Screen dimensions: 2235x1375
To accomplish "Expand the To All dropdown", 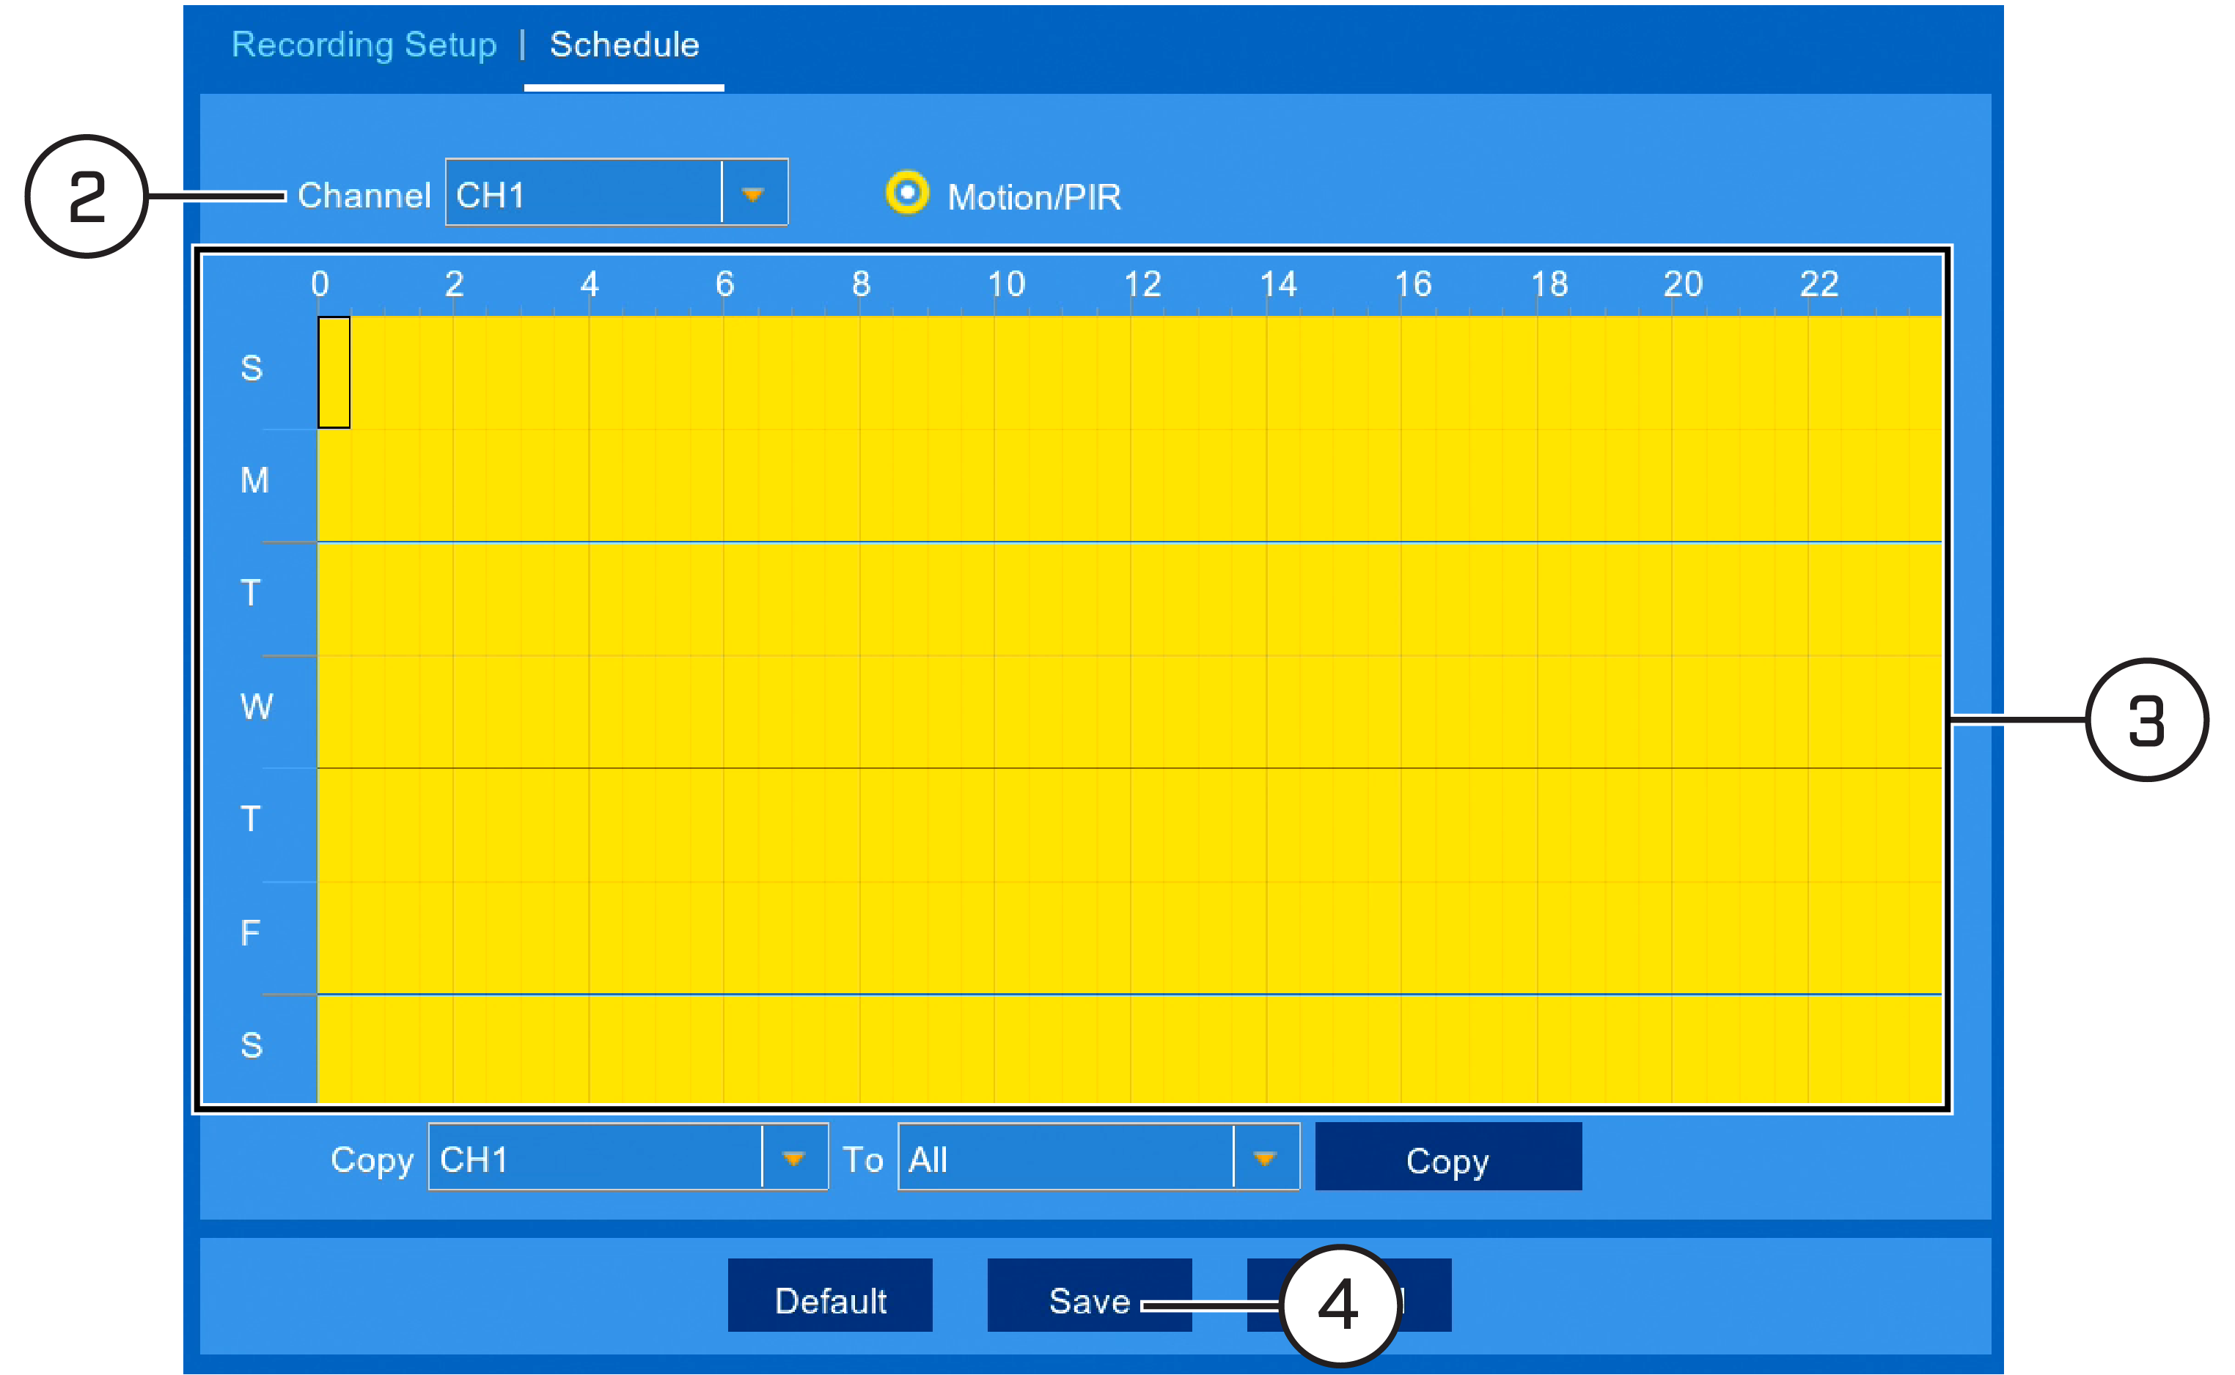I will 1098,1156.
